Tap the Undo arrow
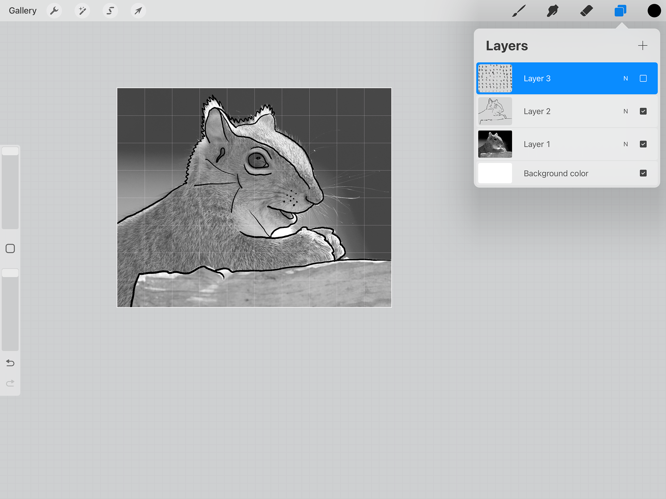The width and height of the screenshot is (666, 499). pos(10,363)
